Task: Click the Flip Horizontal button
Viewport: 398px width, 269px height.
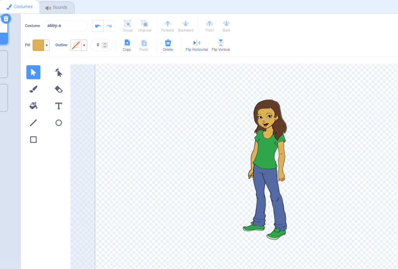Action: point(197,45)
